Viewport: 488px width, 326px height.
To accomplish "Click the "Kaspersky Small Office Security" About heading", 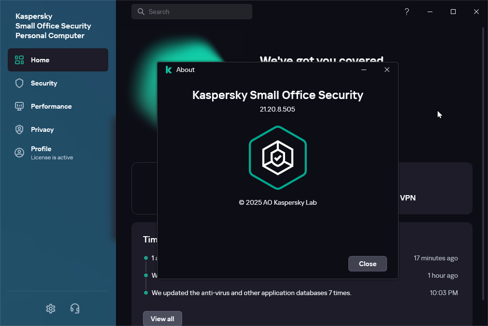I will coord(278,95).
